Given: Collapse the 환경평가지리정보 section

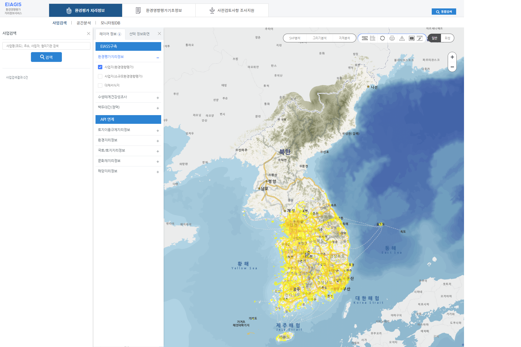Looking at the screenshot, I should tap(158, 58).
